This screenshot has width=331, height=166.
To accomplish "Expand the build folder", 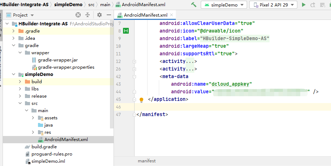I will [20, 82].
